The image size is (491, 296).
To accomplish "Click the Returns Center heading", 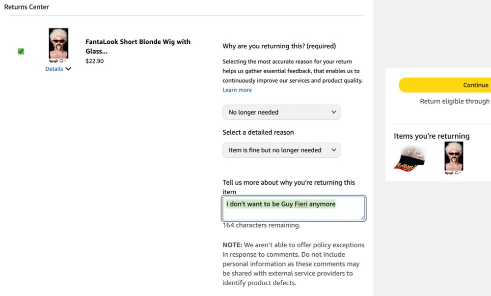I will click(x=27, y=7).
